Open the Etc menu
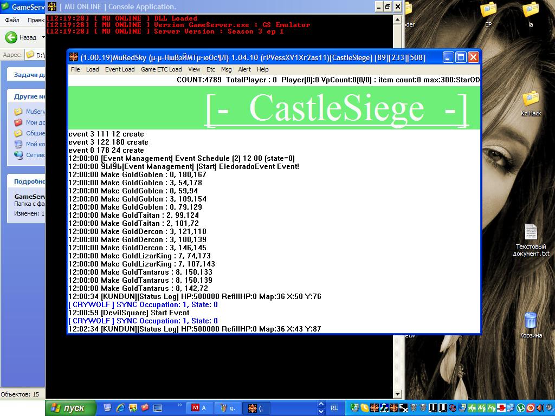The height and width of the screenshot is (416, 555). point(211,69)
